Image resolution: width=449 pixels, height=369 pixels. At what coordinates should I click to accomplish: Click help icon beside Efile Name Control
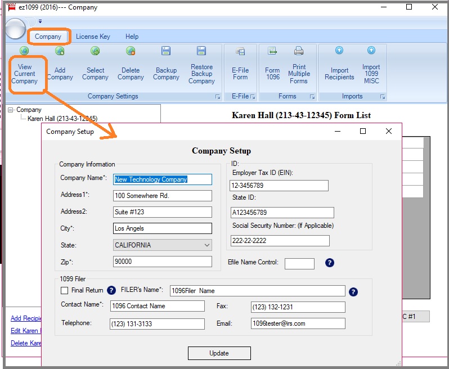(x=330, y=263)
